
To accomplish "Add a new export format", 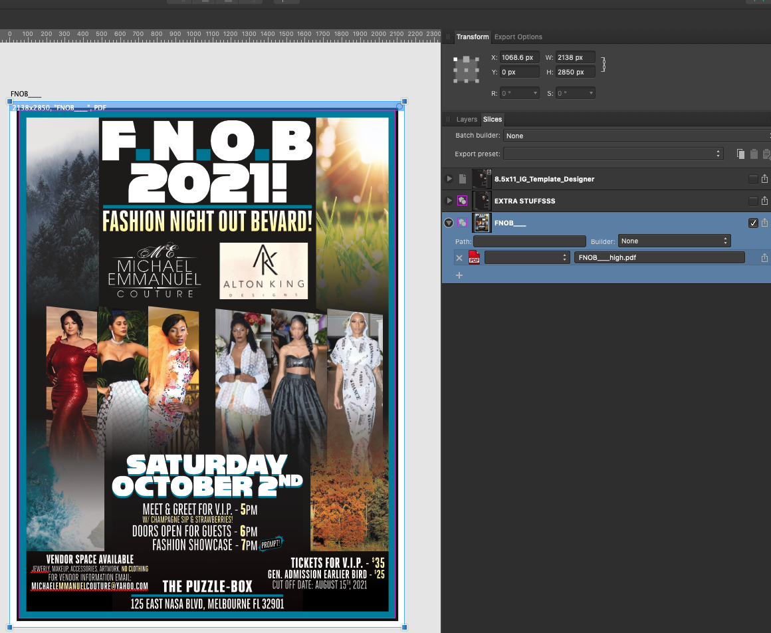I will pyautogui.click(x=459, y=275).
